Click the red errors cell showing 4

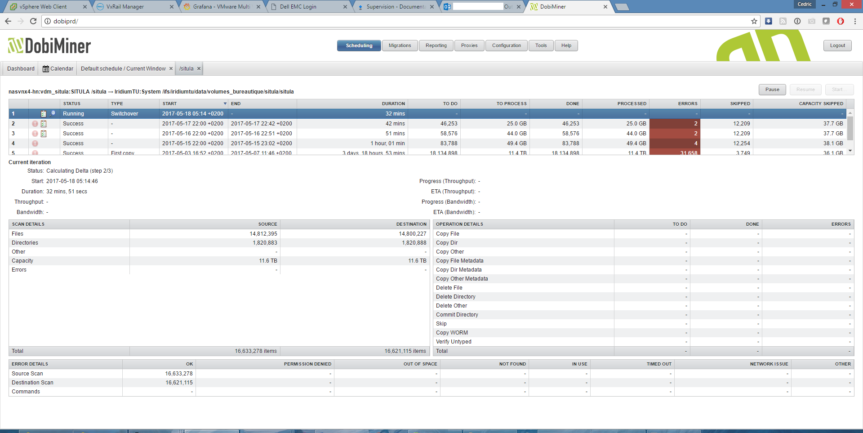coord(674,143)
